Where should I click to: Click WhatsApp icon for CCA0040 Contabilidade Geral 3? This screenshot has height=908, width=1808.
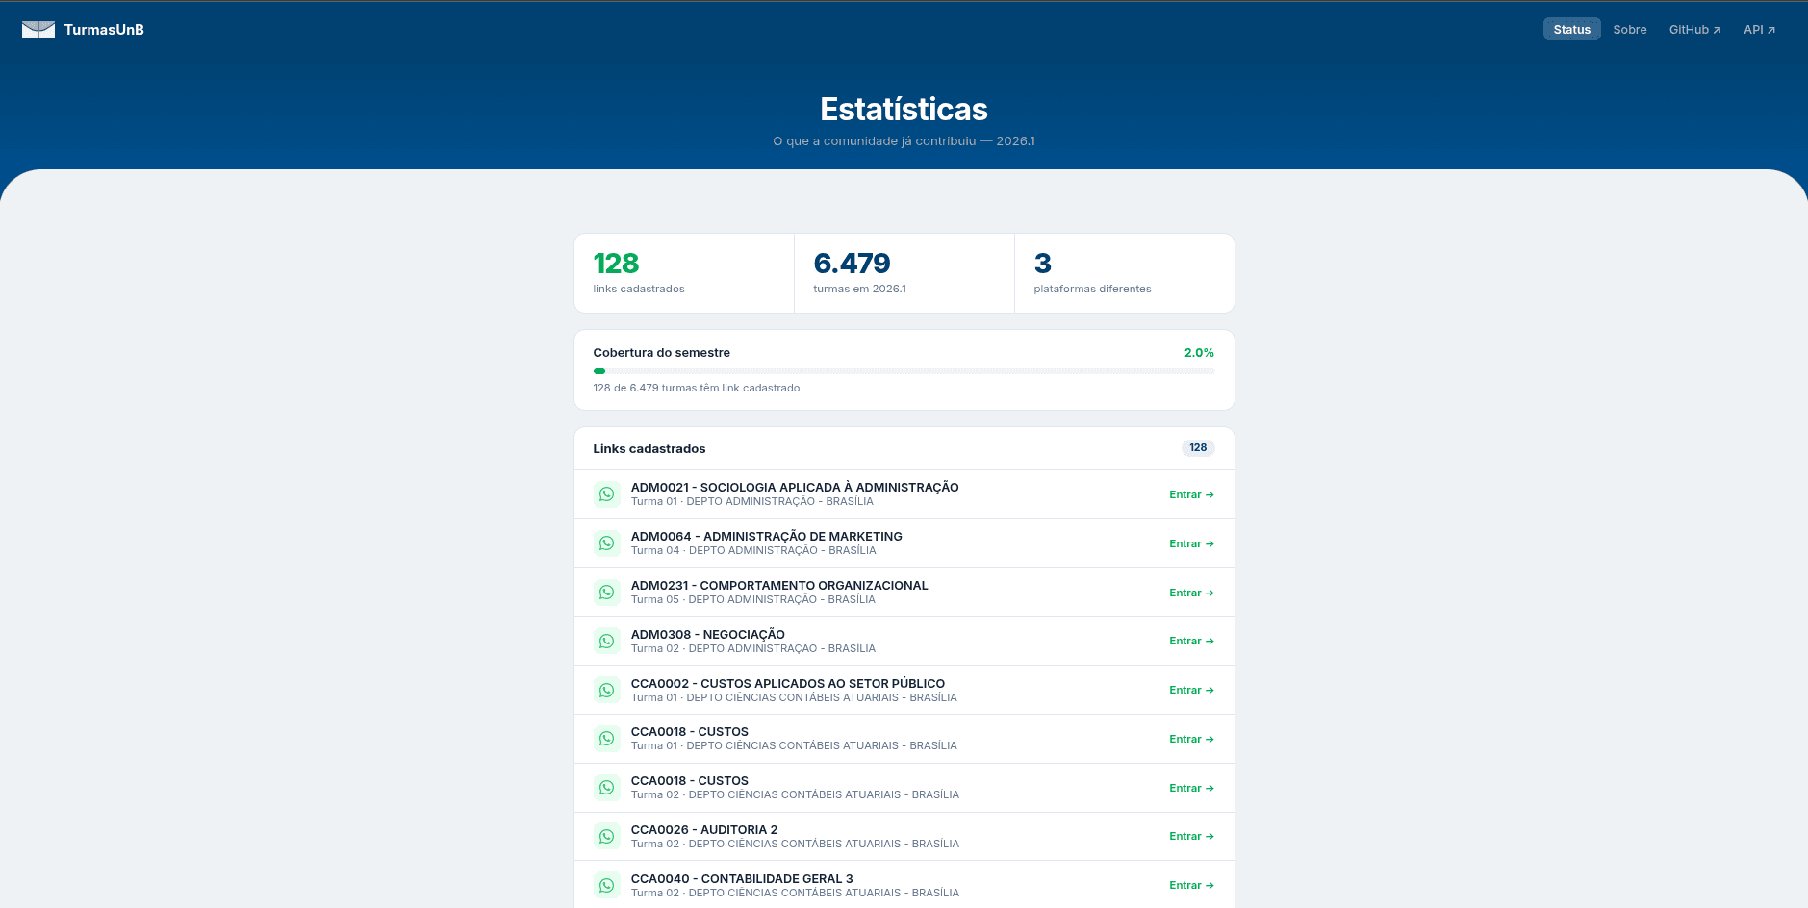coord(606,886)
